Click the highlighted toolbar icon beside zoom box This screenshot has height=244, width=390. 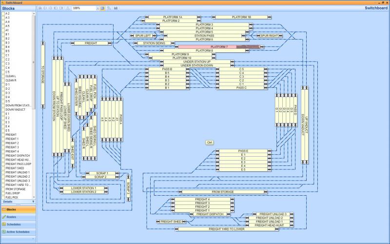[103, 8]
